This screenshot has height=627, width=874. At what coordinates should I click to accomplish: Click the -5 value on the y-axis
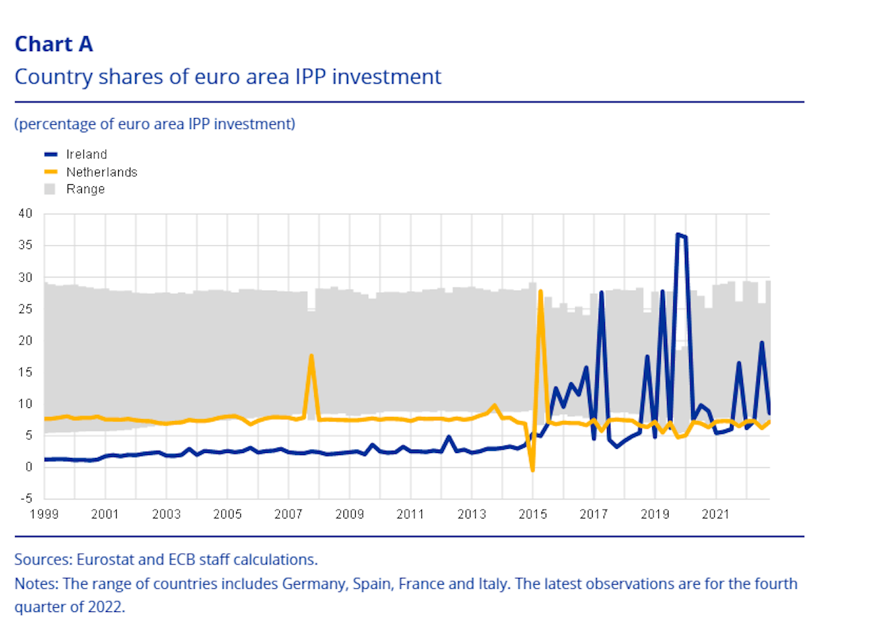27,499
